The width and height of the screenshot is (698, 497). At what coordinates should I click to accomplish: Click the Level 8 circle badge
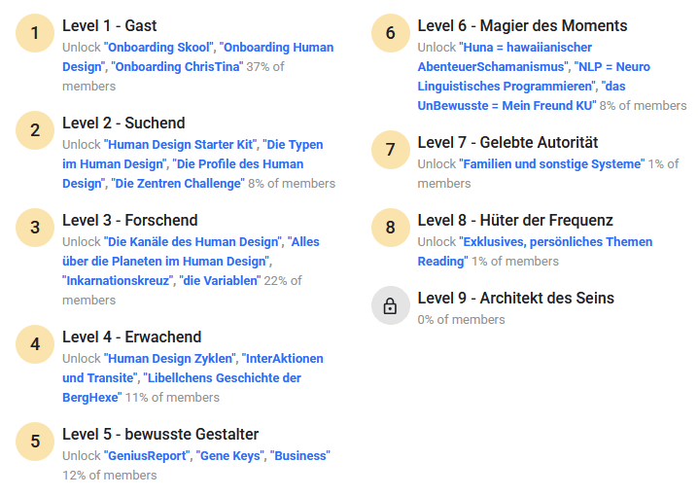391,228
